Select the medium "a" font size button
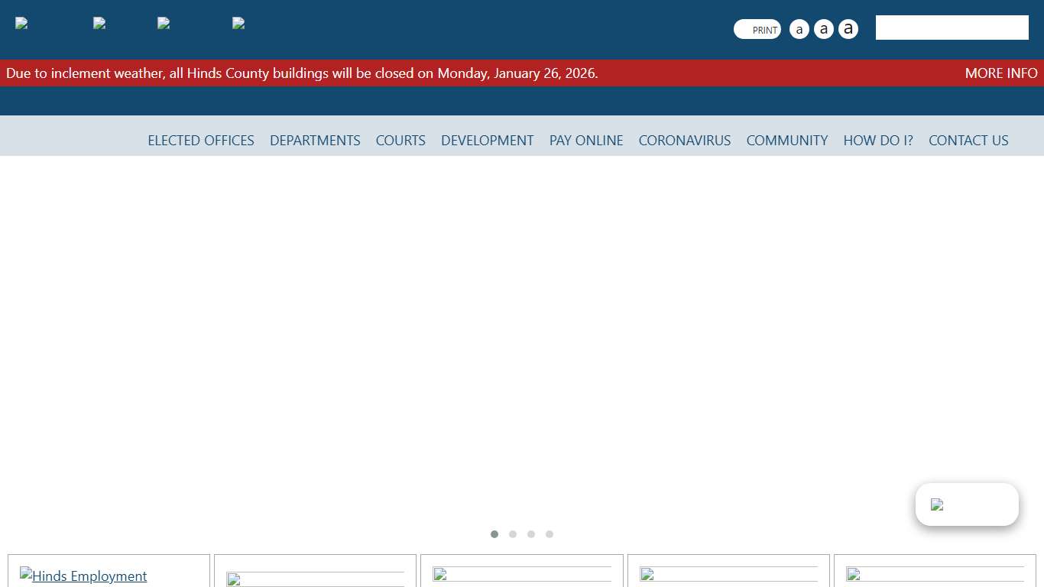Screen dimensions: 1044x587 [823, 29]
